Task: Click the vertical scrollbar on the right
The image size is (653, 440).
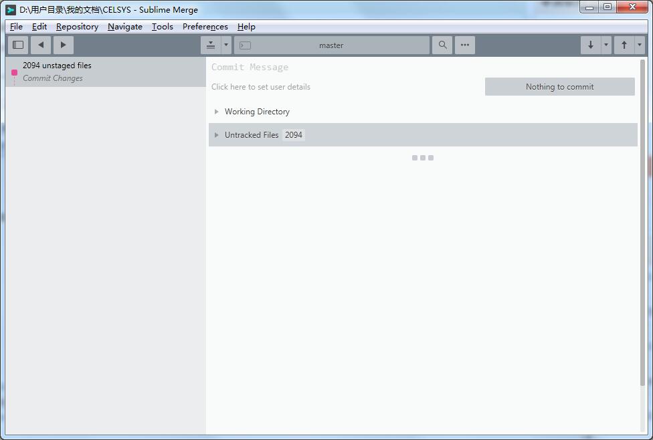Action: tap(642, 223)
